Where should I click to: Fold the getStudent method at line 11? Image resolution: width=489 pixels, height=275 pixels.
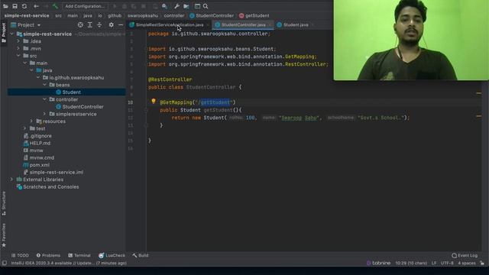[146, 110]
